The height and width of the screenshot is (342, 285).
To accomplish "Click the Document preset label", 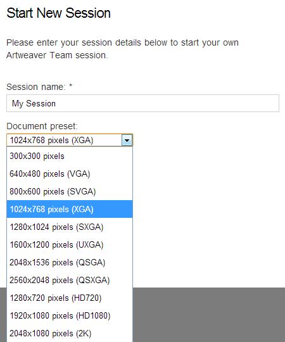I will (42, 126).
